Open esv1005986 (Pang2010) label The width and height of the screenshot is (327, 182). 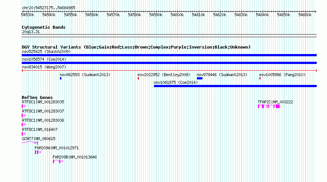point(282,75)
